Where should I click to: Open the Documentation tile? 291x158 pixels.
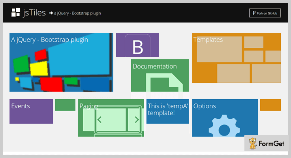pyautogui.click(x=160, y=75)
